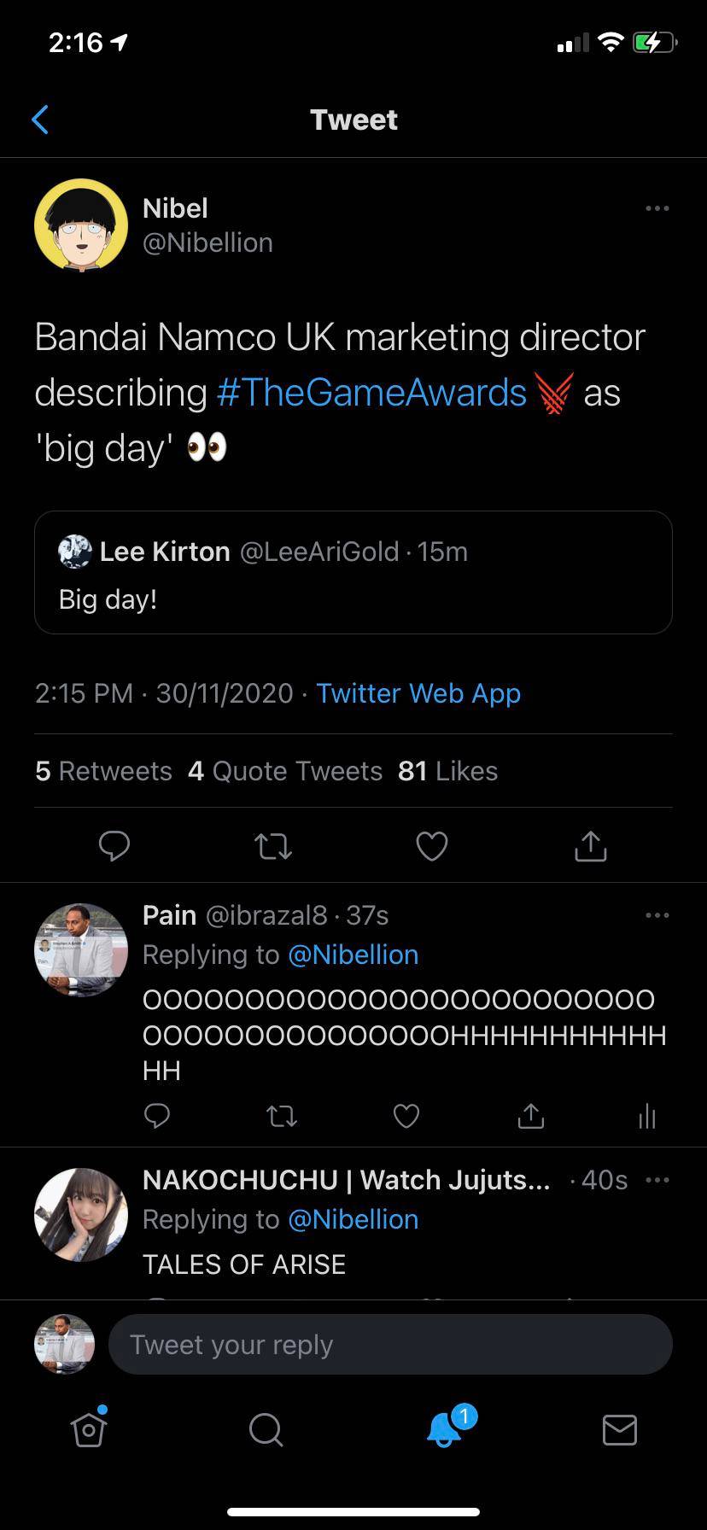The width and height of the screenshot is (707, 1530).
Task: View the 81 Likes list
Action: tap(447, 771)
